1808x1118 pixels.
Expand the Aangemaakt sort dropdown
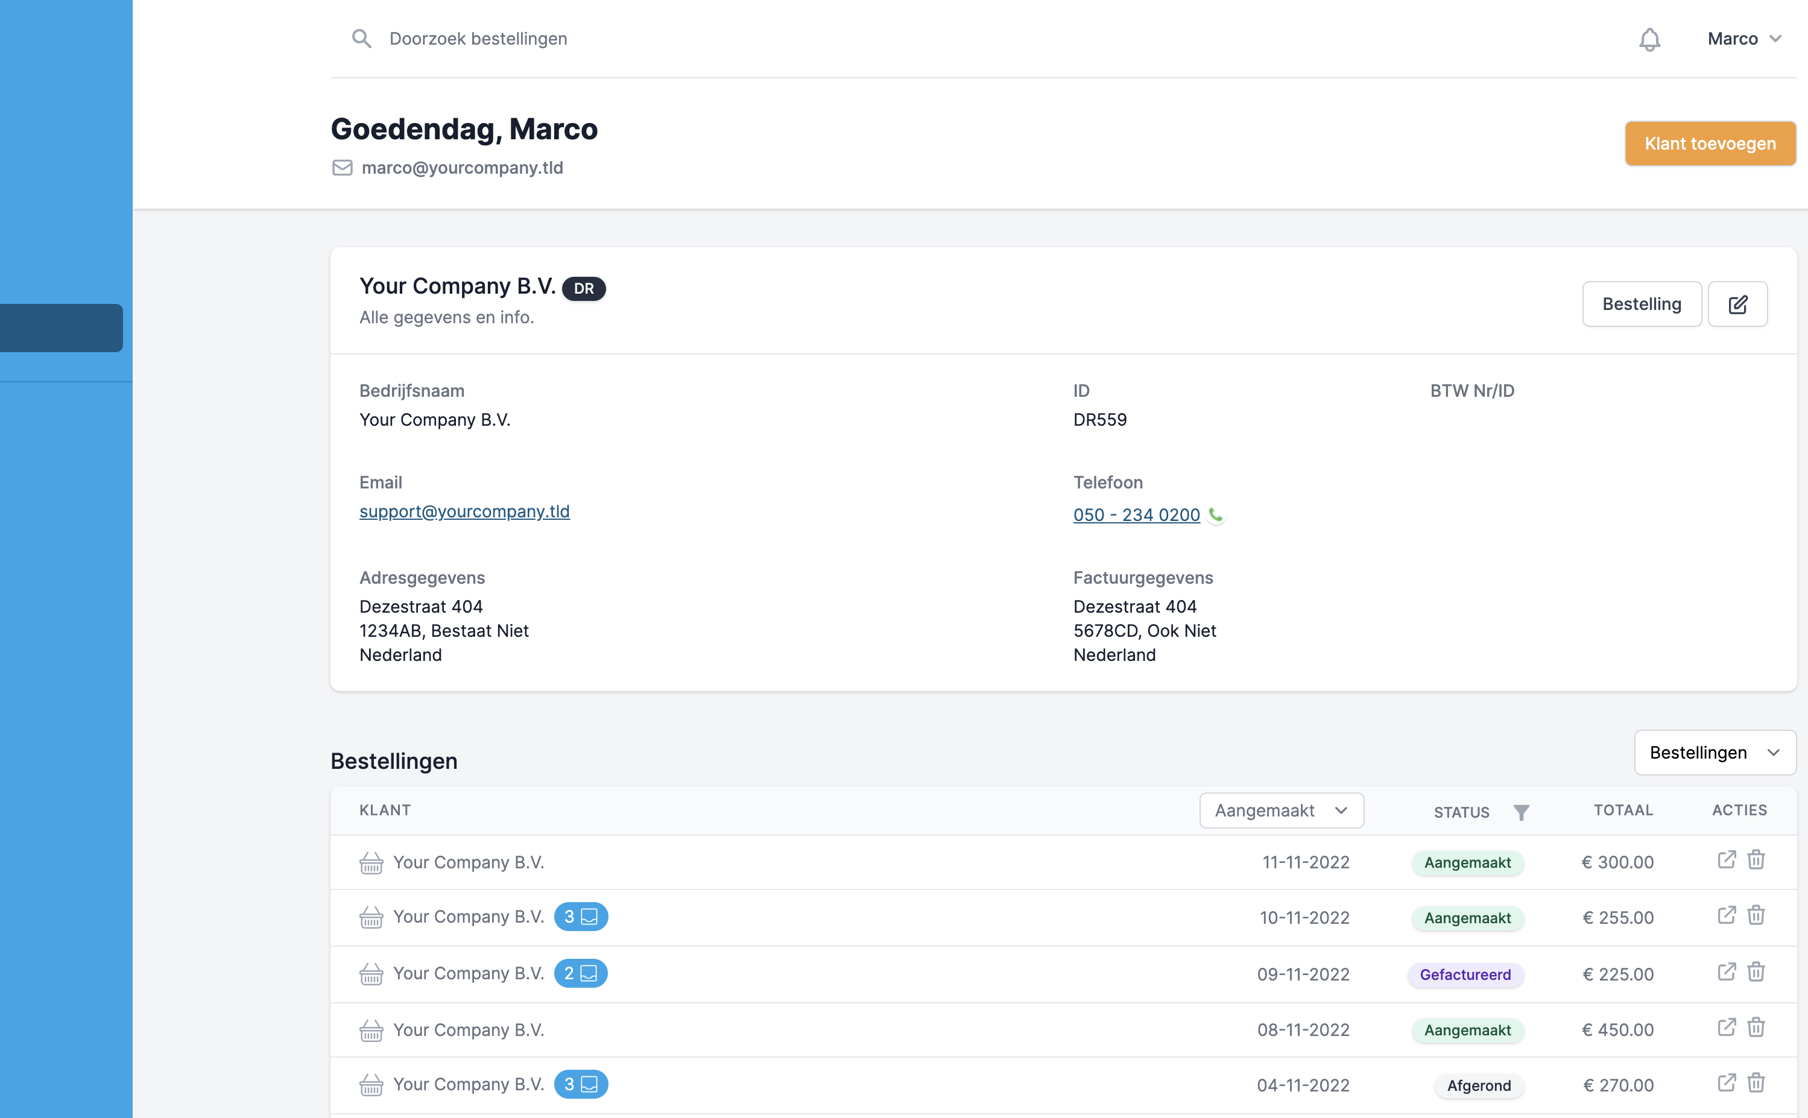[x=1282, y=810]
